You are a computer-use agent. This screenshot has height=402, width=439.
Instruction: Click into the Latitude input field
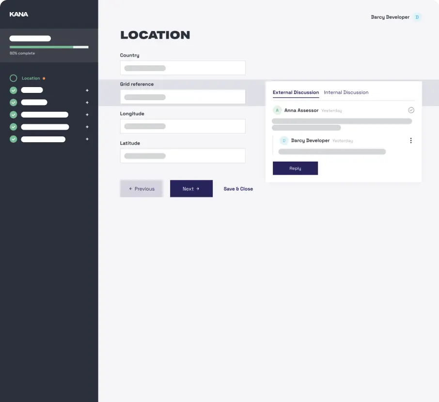click(183, 156)
